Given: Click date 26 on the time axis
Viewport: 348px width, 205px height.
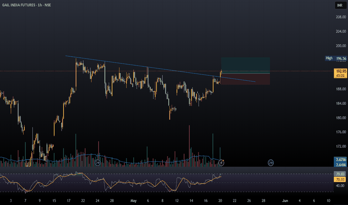Looking at the screenshot, I should click(x=249, y=201).
